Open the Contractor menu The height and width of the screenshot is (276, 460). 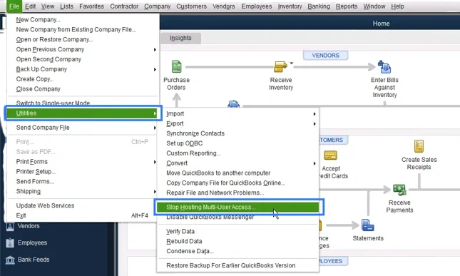(x=124, y=6)
